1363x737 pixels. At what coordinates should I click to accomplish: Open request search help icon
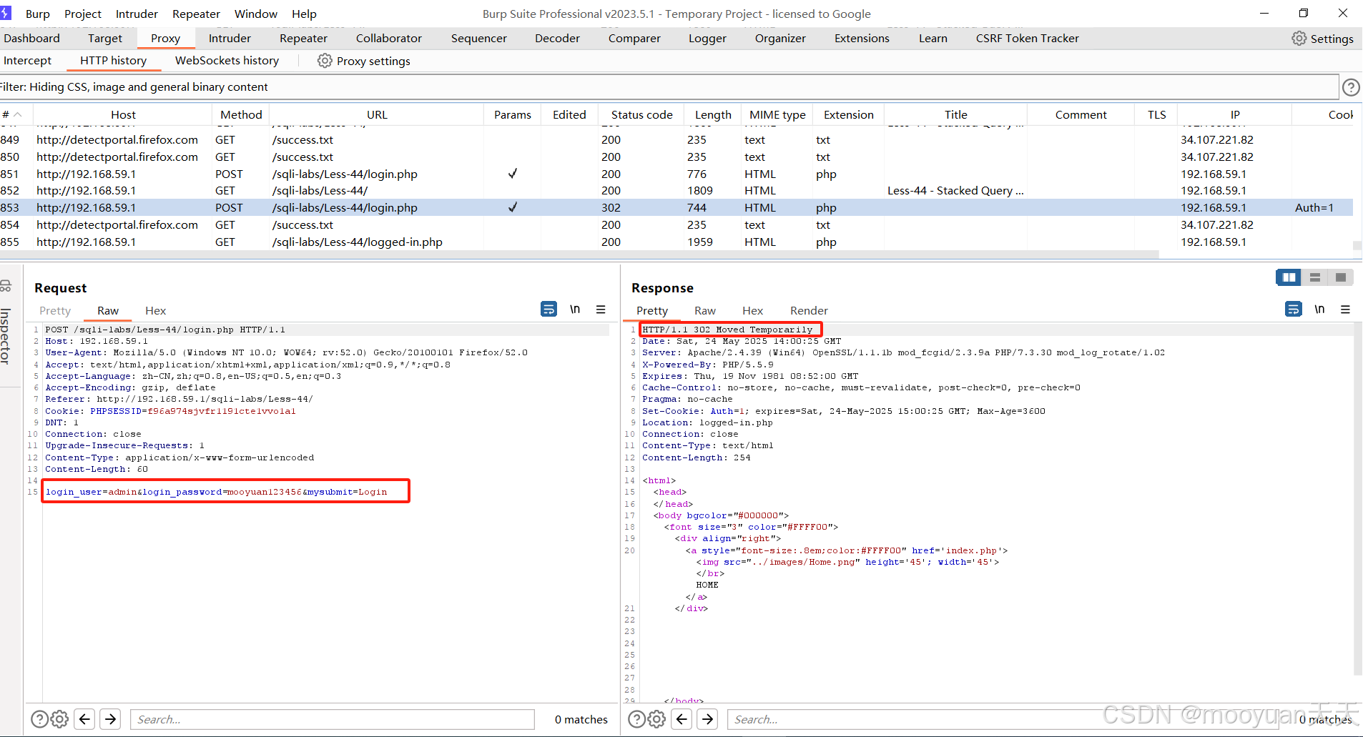click(x=40, y=719)
